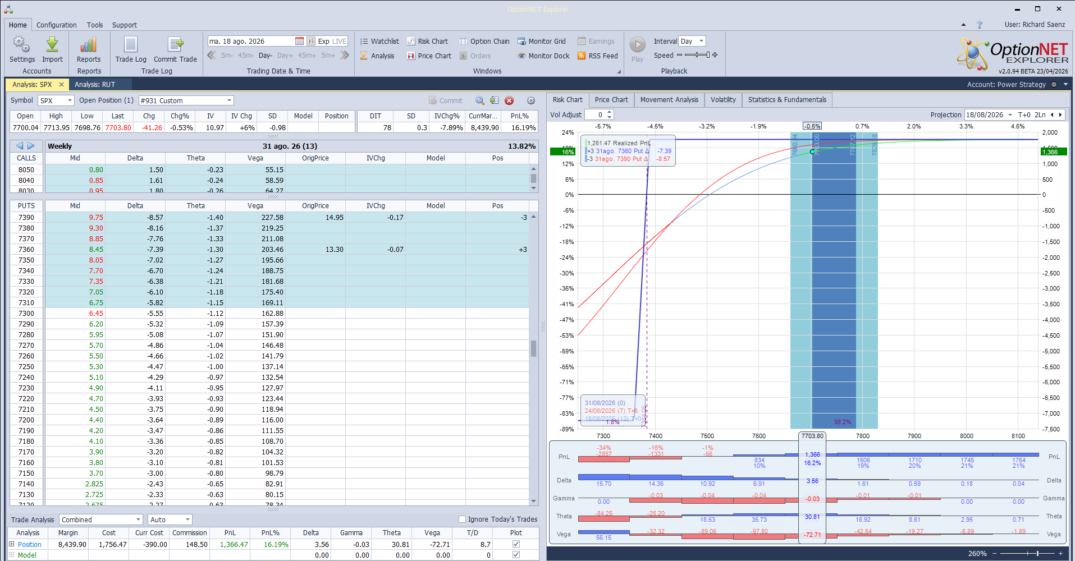This screenshot has height=561, width=1075.
Task: Step forward one day with Day+
Action: point(285,56)
